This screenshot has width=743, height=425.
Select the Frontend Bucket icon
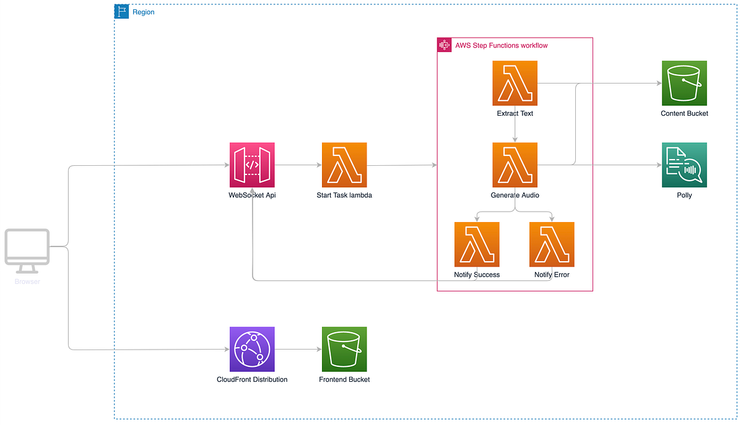coord(344,349)
